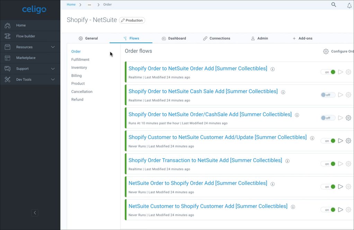The width and height of the screenshot is (354, 230).
Task: Click the Home breadcrumb link
Action: click(x=71, y=4)
